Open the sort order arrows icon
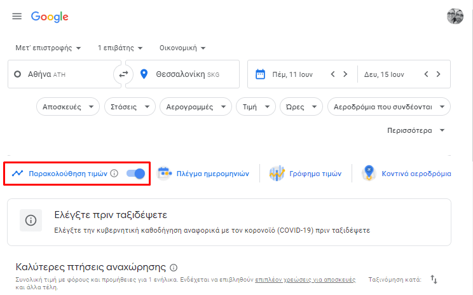Screen dimensions: 473x295 pos(434,280)
